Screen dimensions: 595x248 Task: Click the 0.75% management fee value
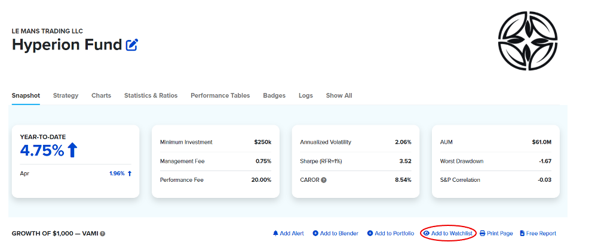tap(263, 162)
